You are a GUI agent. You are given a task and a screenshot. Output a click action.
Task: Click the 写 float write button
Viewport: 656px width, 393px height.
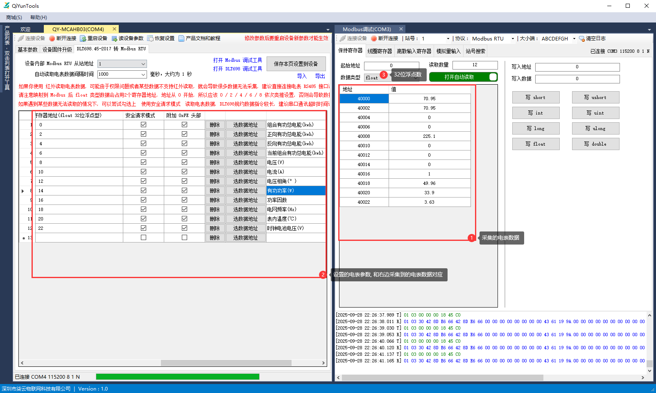coord(536,144)
